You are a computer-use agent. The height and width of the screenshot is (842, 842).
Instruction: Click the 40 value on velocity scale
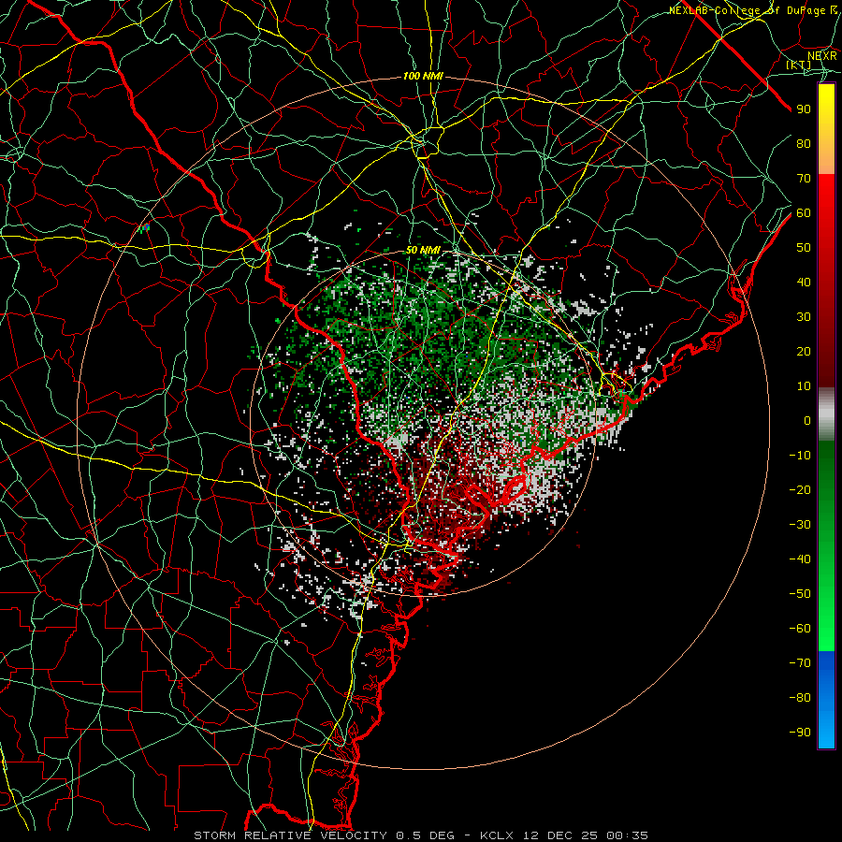pyautogui.click(x=804, y=282)
